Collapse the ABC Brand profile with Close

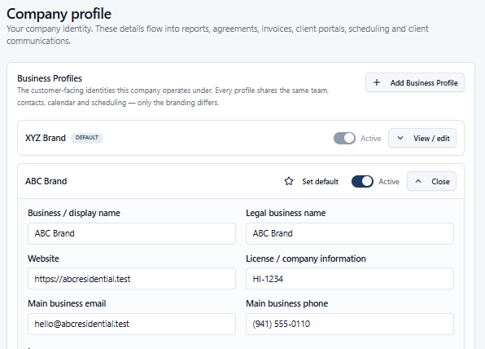[431, 181]
